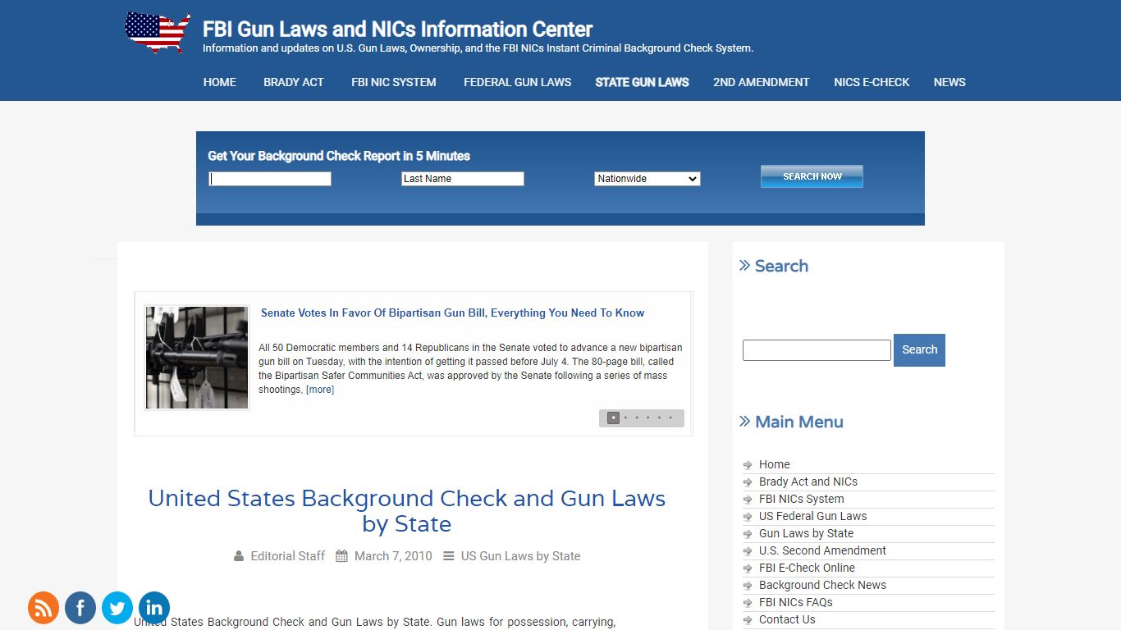1121x630 pixels.
Task: Click the US flag map logo
Action: (158, 33)
